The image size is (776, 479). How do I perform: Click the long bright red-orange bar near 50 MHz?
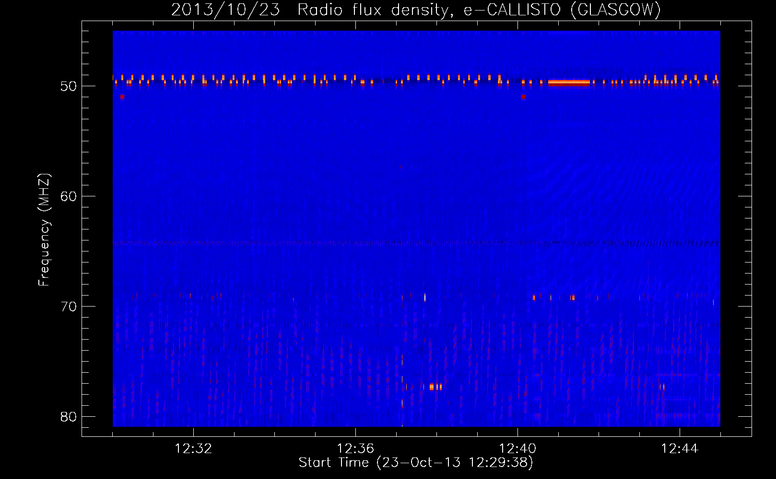click(569, 83)
